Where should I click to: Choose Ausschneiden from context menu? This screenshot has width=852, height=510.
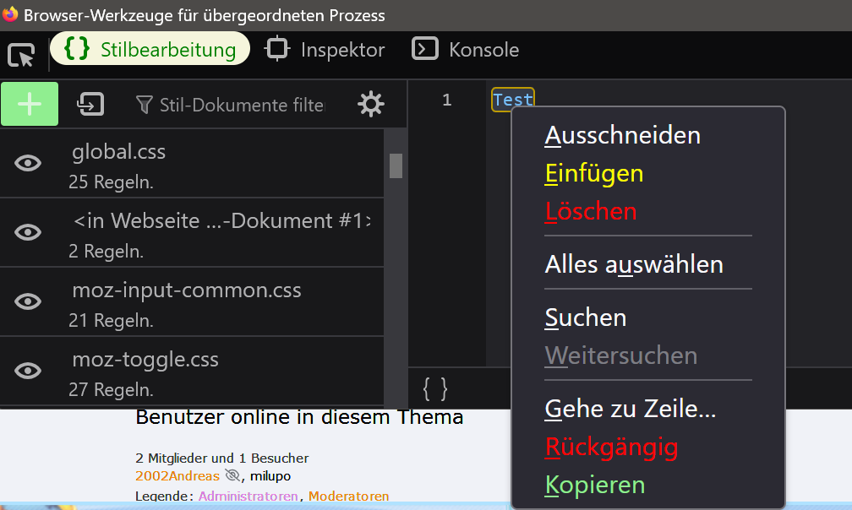(x=622, y=135)
